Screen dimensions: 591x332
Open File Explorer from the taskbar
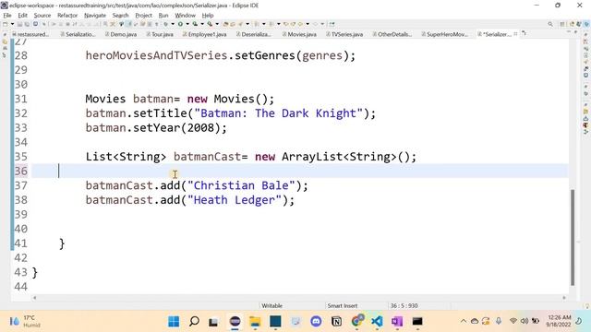(x=255, y=322)
